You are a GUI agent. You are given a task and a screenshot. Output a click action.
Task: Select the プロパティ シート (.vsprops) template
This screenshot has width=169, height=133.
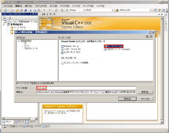pos(117,49)
